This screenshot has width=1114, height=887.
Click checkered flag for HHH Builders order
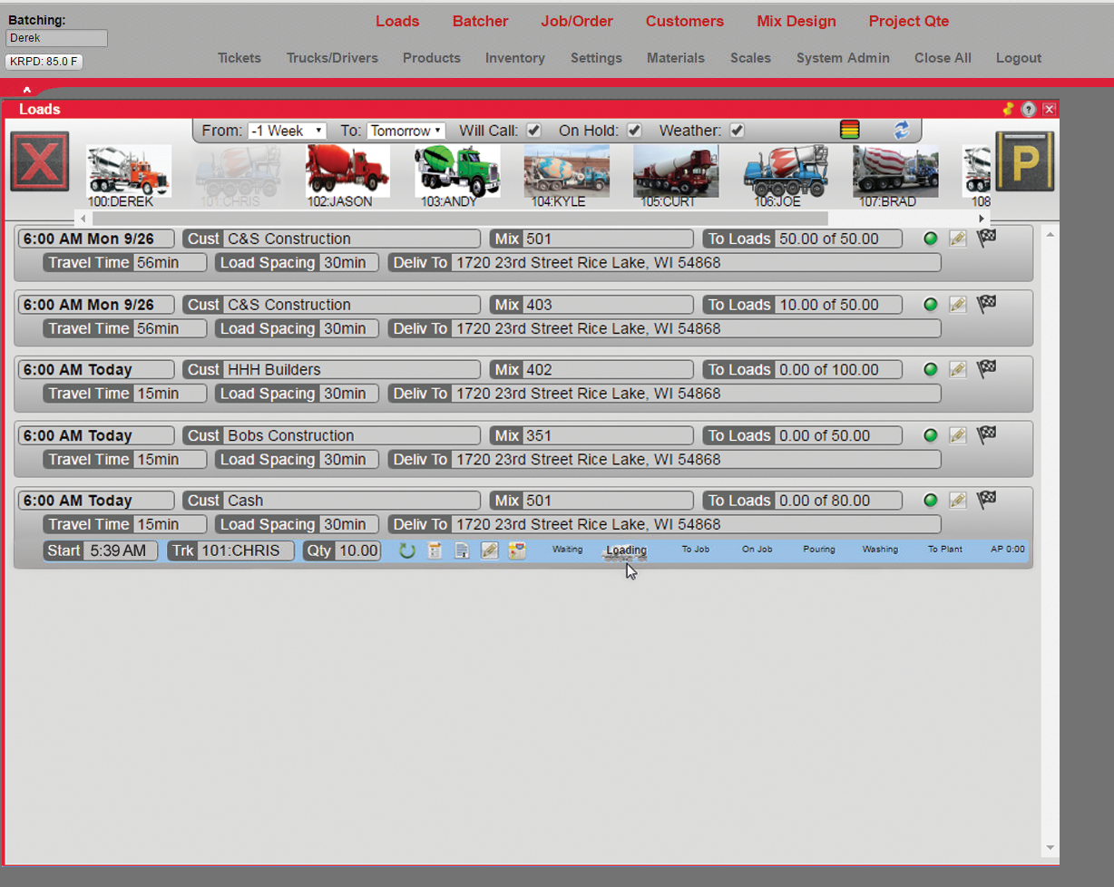(986, 368)
